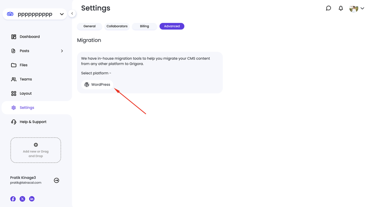Switch to the General tab
This screenshot has height=207, width=372.
89,26
